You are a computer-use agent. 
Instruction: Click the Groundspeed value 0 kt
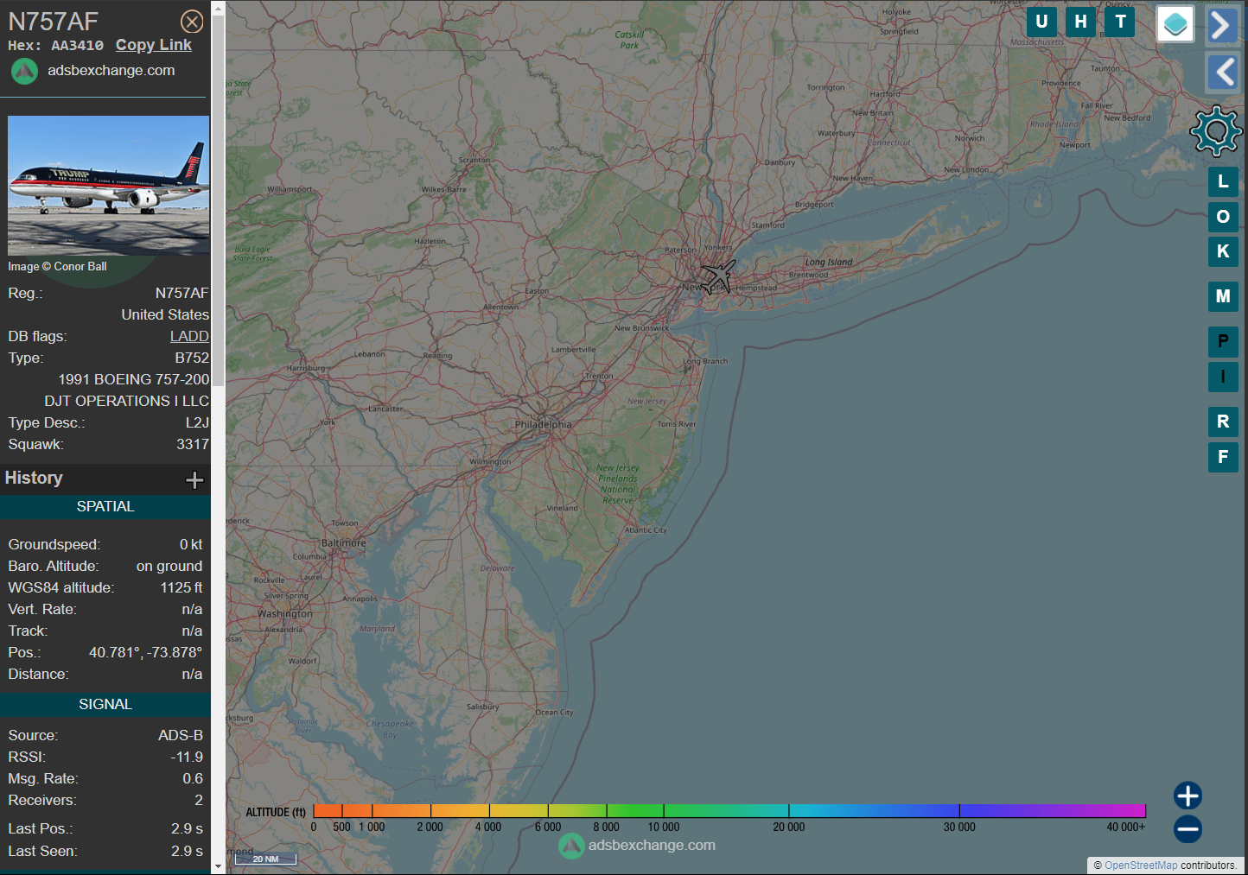point(191,544)
